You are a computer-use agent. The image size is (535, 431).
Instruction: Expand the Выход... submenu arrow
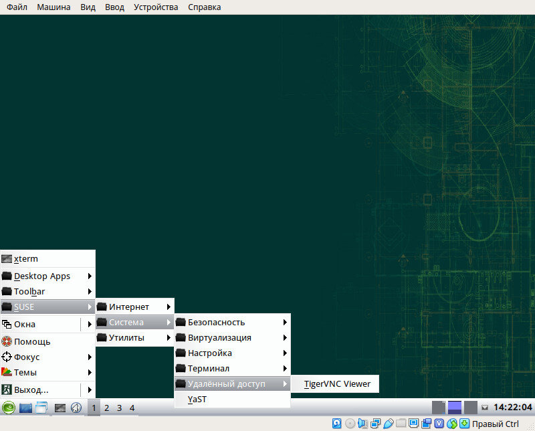pyautogui.click(x=90, y=390)
